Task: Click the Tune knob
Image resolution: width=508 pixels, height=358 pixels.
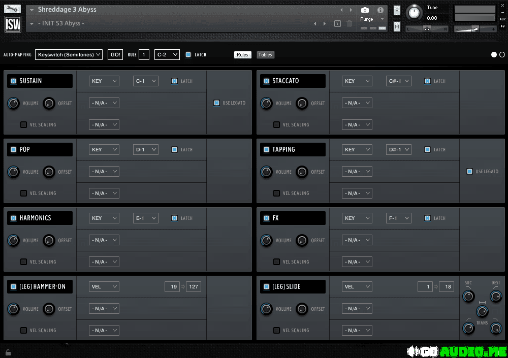Action: click(415, 12)
